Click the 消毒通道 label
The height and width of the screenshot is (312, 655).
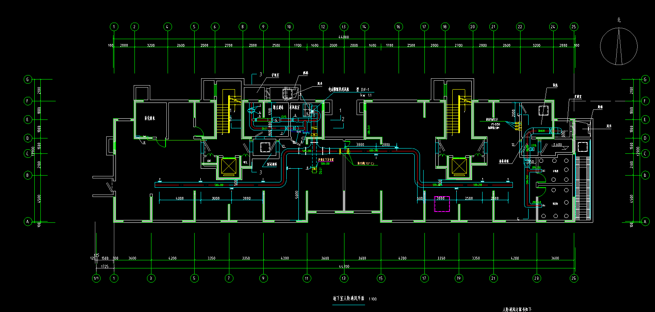503,161
